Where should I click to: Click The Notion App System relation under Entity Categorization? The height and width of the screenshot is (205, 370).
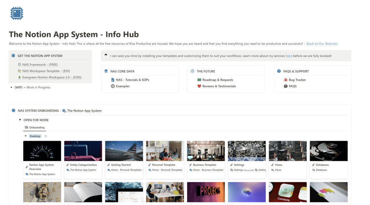pos(83,170)
